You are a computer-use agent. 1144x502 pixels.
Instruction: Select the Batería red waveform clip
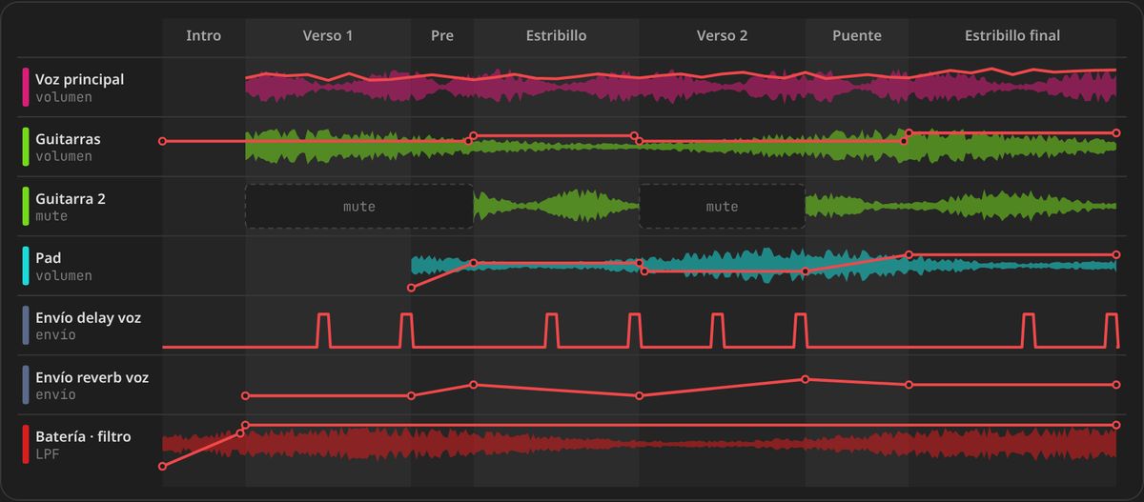pyautogui.click(x=639, y=445)
